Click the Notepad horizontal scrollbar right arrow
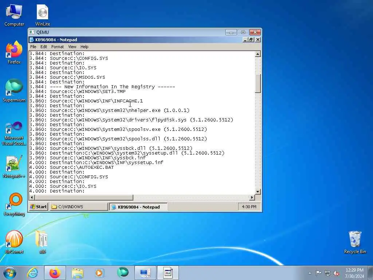The image size is (373, 280). click(252, 197)
